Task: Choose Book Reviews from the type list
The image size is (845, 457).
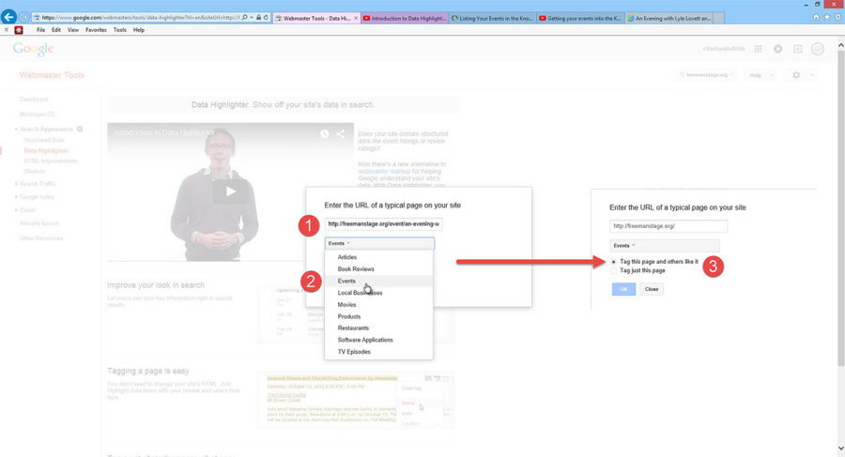Action: tap(378, 269)
